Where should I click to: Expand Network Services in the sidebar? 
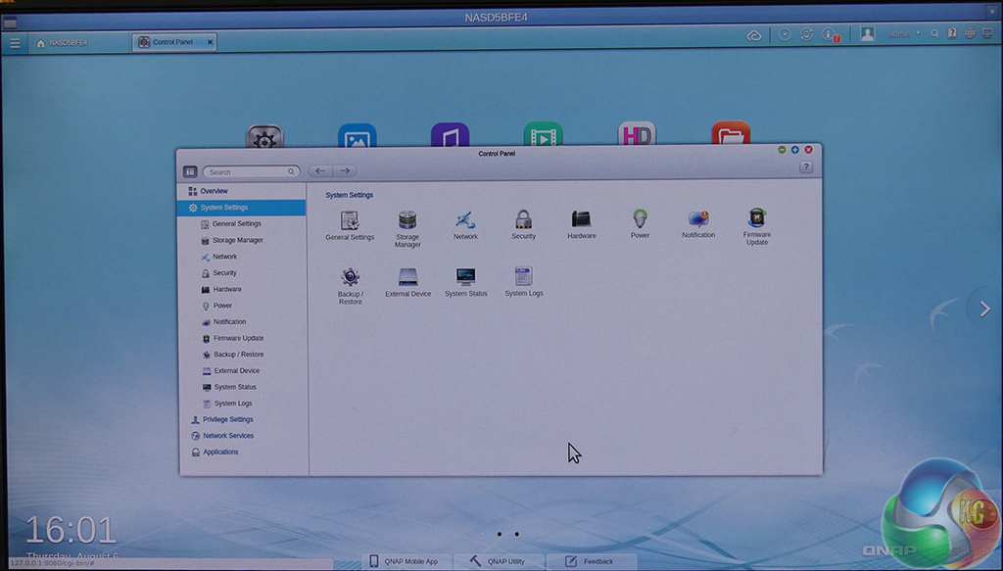pos(227,436)
